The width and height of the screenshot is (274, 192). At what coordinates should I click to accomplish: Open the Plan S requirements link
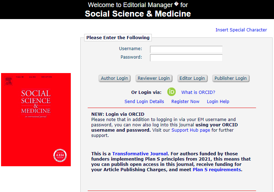tap(217, 170)
